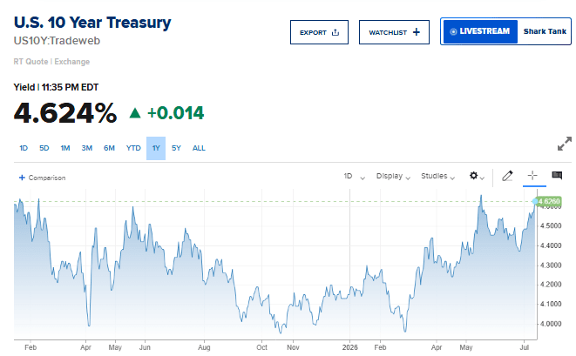Toggle the crosshair cursor tool
The width and height of the screenshot is (576, 356).
click(x=532, y=176)
